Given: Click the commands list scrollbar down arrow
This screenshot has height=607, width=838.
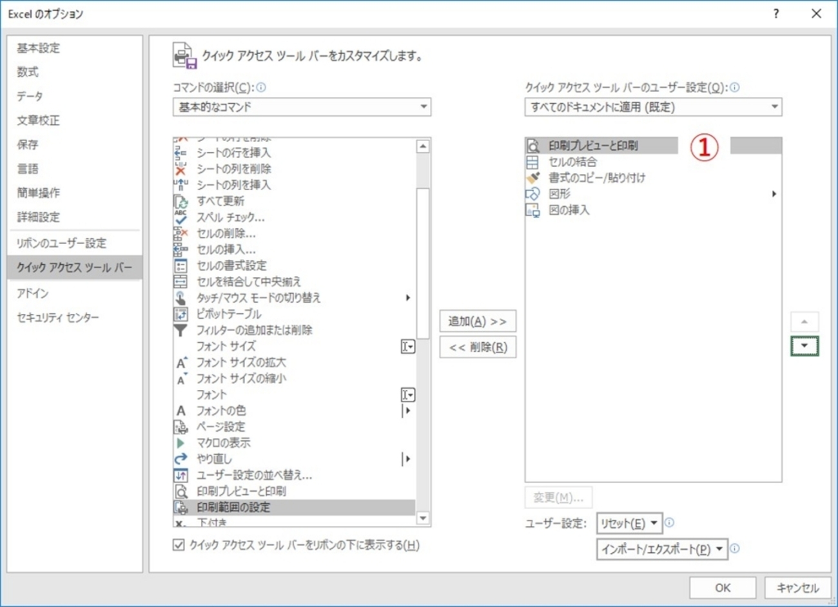Looking at the screenshot, I should pos(423,518).
